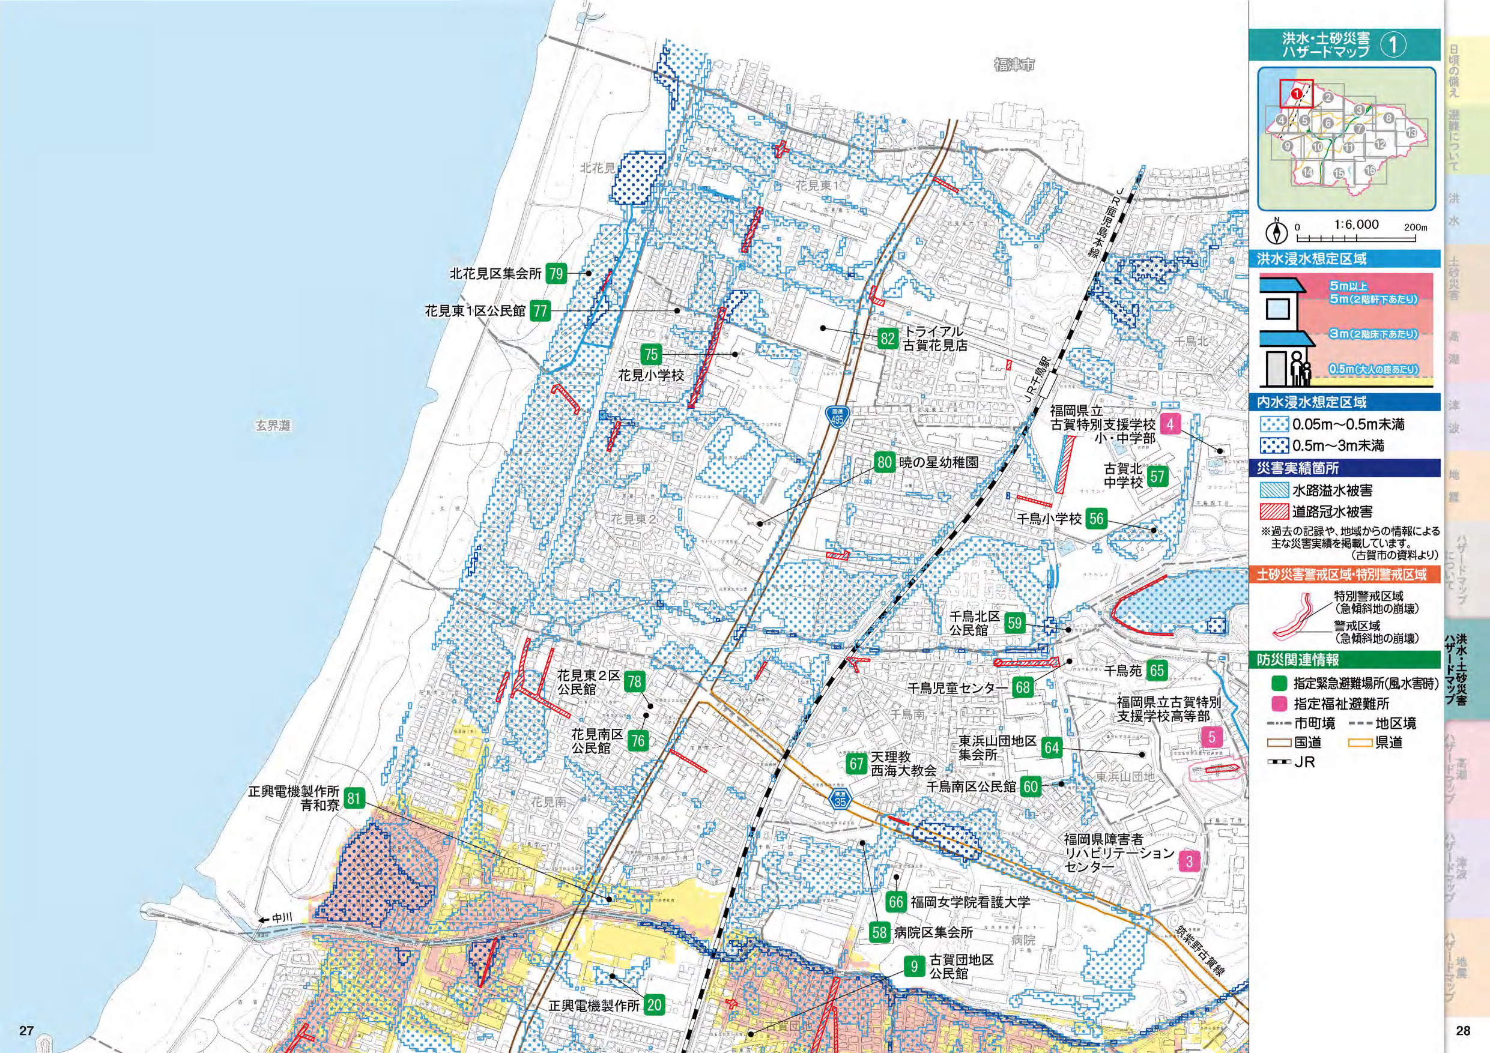Click the 福津市 label on the map

[x=1014, y=65]
